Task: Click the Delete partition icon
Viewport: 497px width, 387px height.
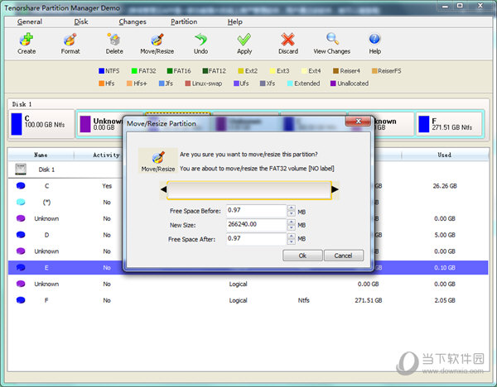Action: [113, 40]
